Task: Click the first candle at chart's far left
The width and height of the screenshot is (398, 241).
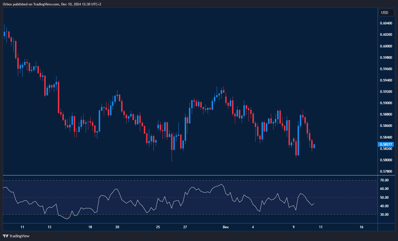Action: 4,34
